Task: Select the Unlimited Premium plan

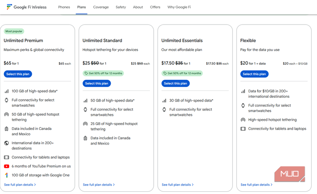Action: click(x=18, y=74)
